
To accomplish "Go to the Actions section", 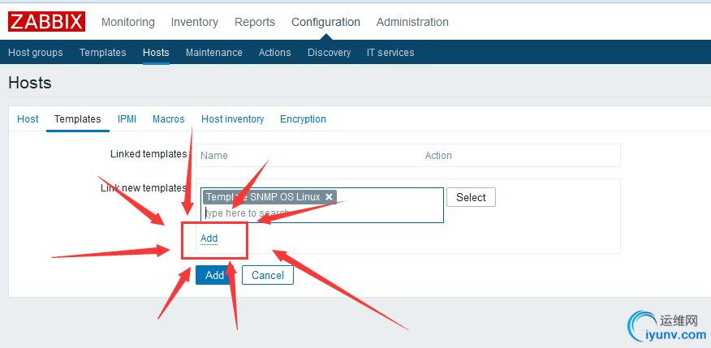I will click(274, 53).
